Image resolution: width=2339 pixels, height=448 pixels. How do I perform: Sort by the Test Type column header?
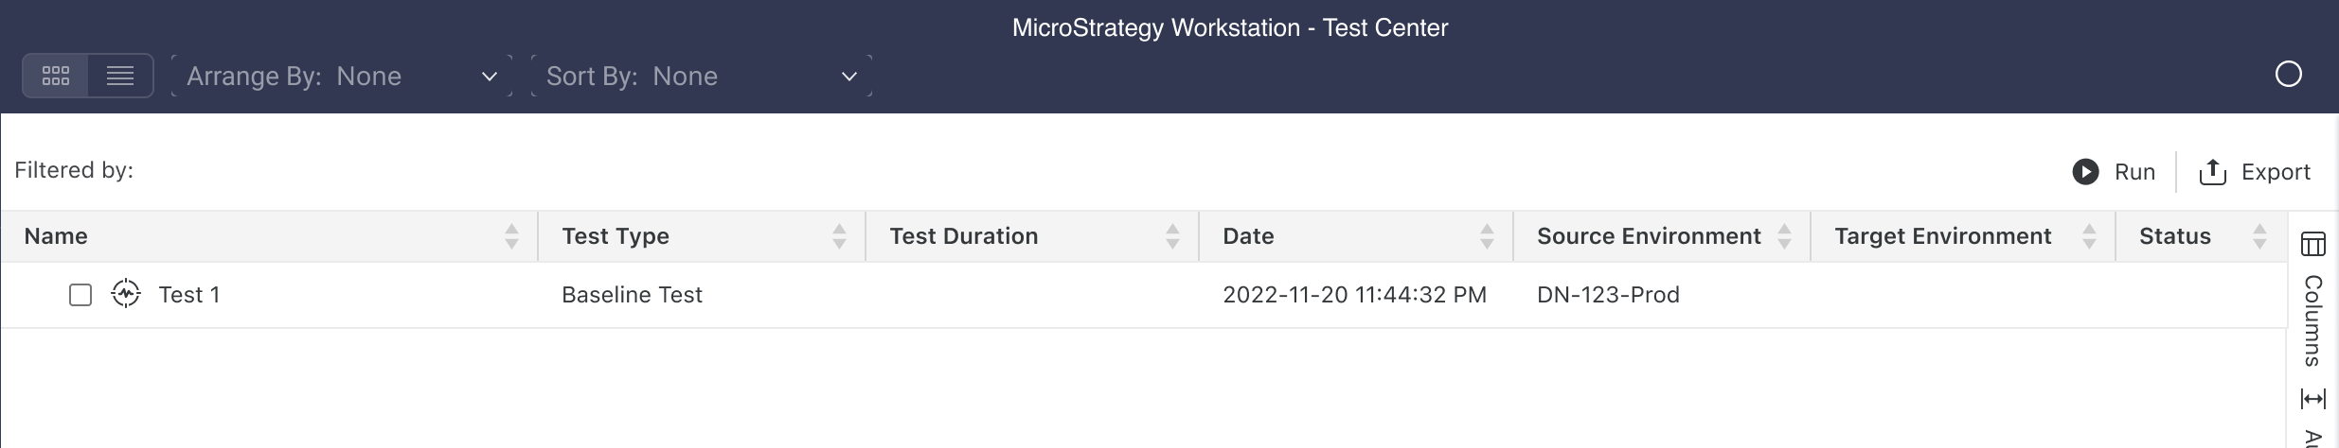coord(616,236)
